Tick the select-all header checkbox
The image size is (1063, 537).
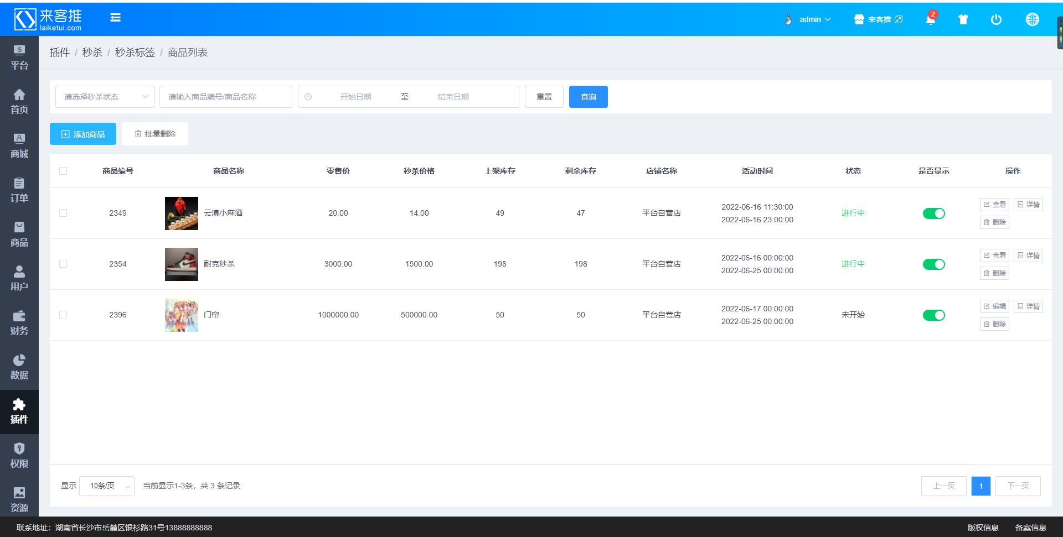[63, 171]
